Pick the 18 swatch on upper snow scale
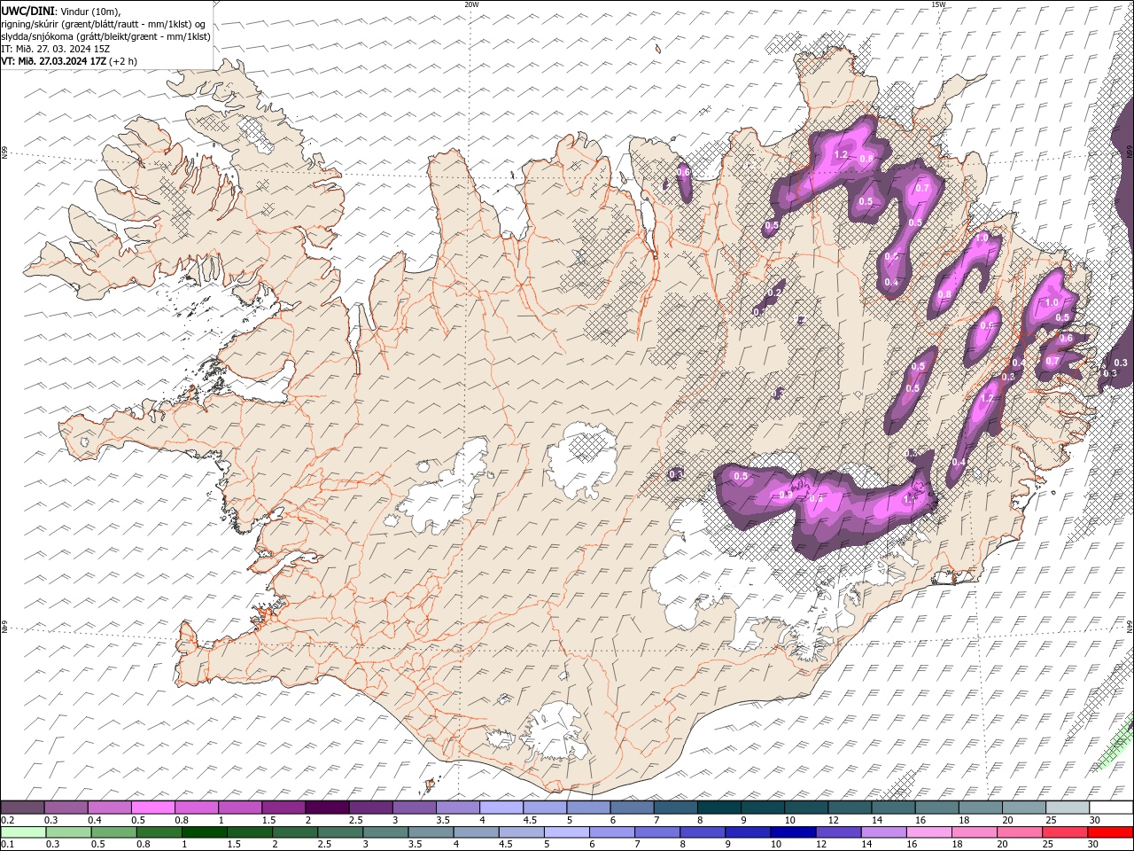 pos(981,808)
